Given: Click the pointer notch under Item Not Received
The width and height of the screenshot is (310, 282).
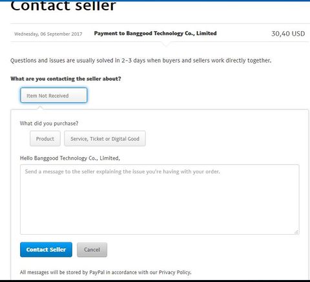Looking at the screenshot, I should 40,107.
